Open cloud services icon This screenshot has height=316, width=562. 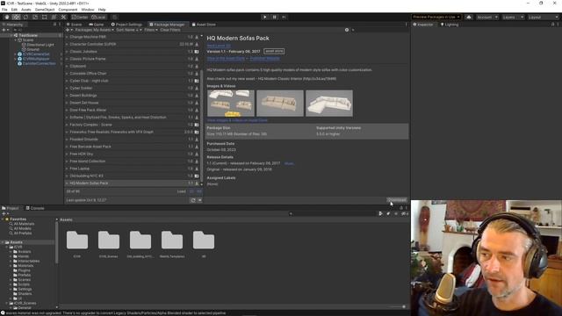469,17
